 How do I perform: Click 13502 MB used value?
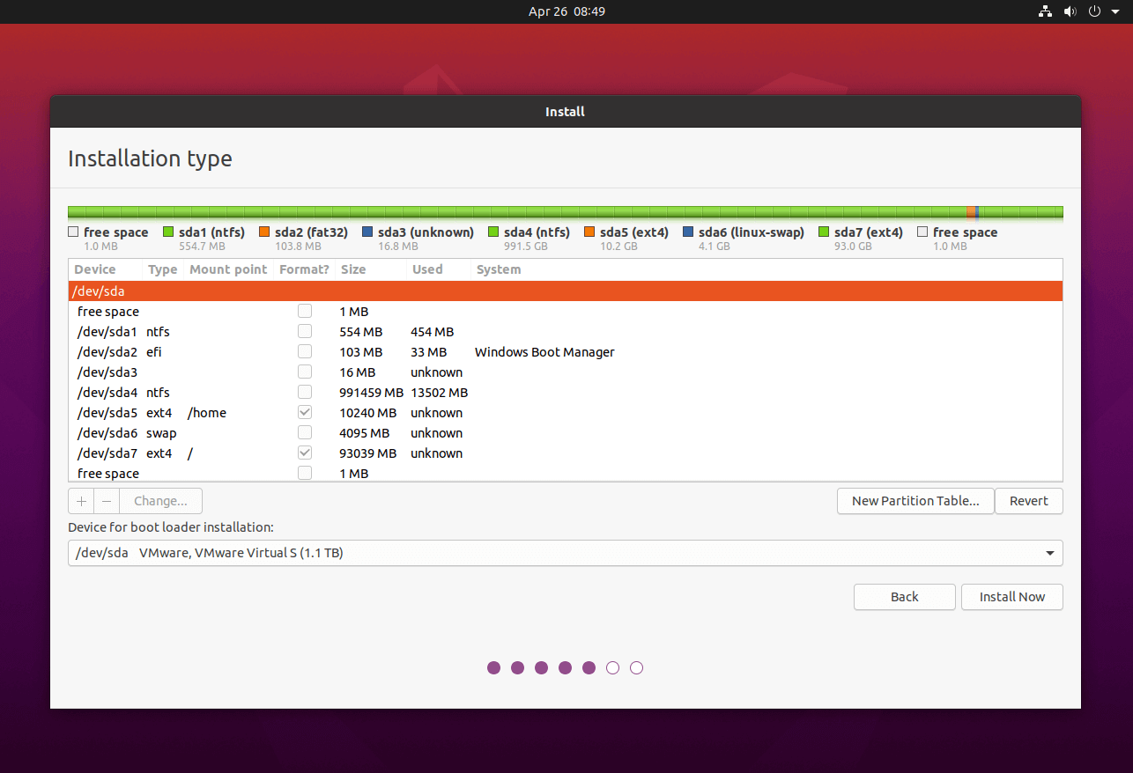(439, 393)
